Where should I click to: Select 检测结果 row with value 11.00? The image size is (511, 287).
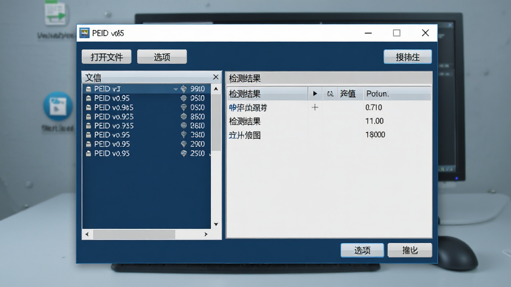coord(329,122)
